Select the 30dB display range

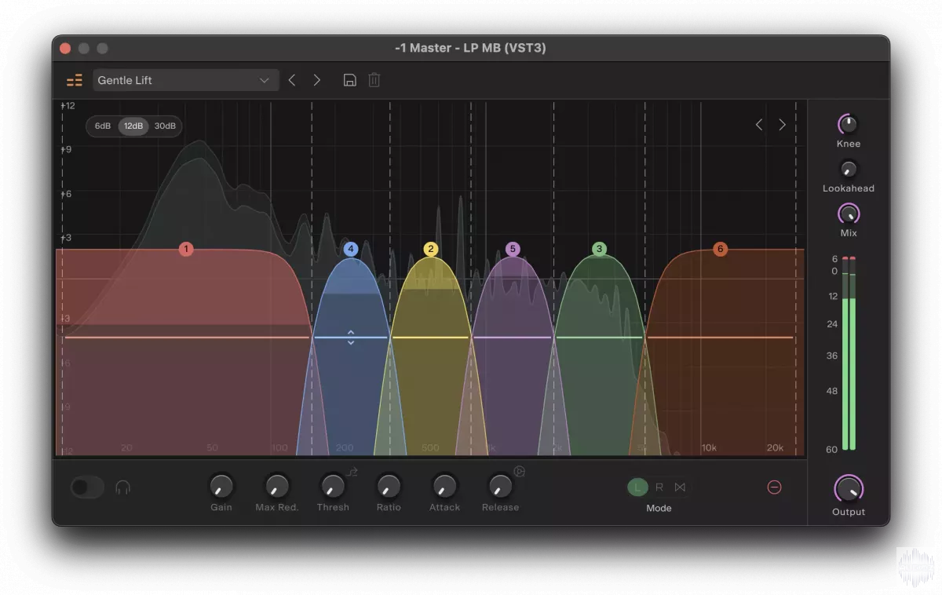pos(165,126)
